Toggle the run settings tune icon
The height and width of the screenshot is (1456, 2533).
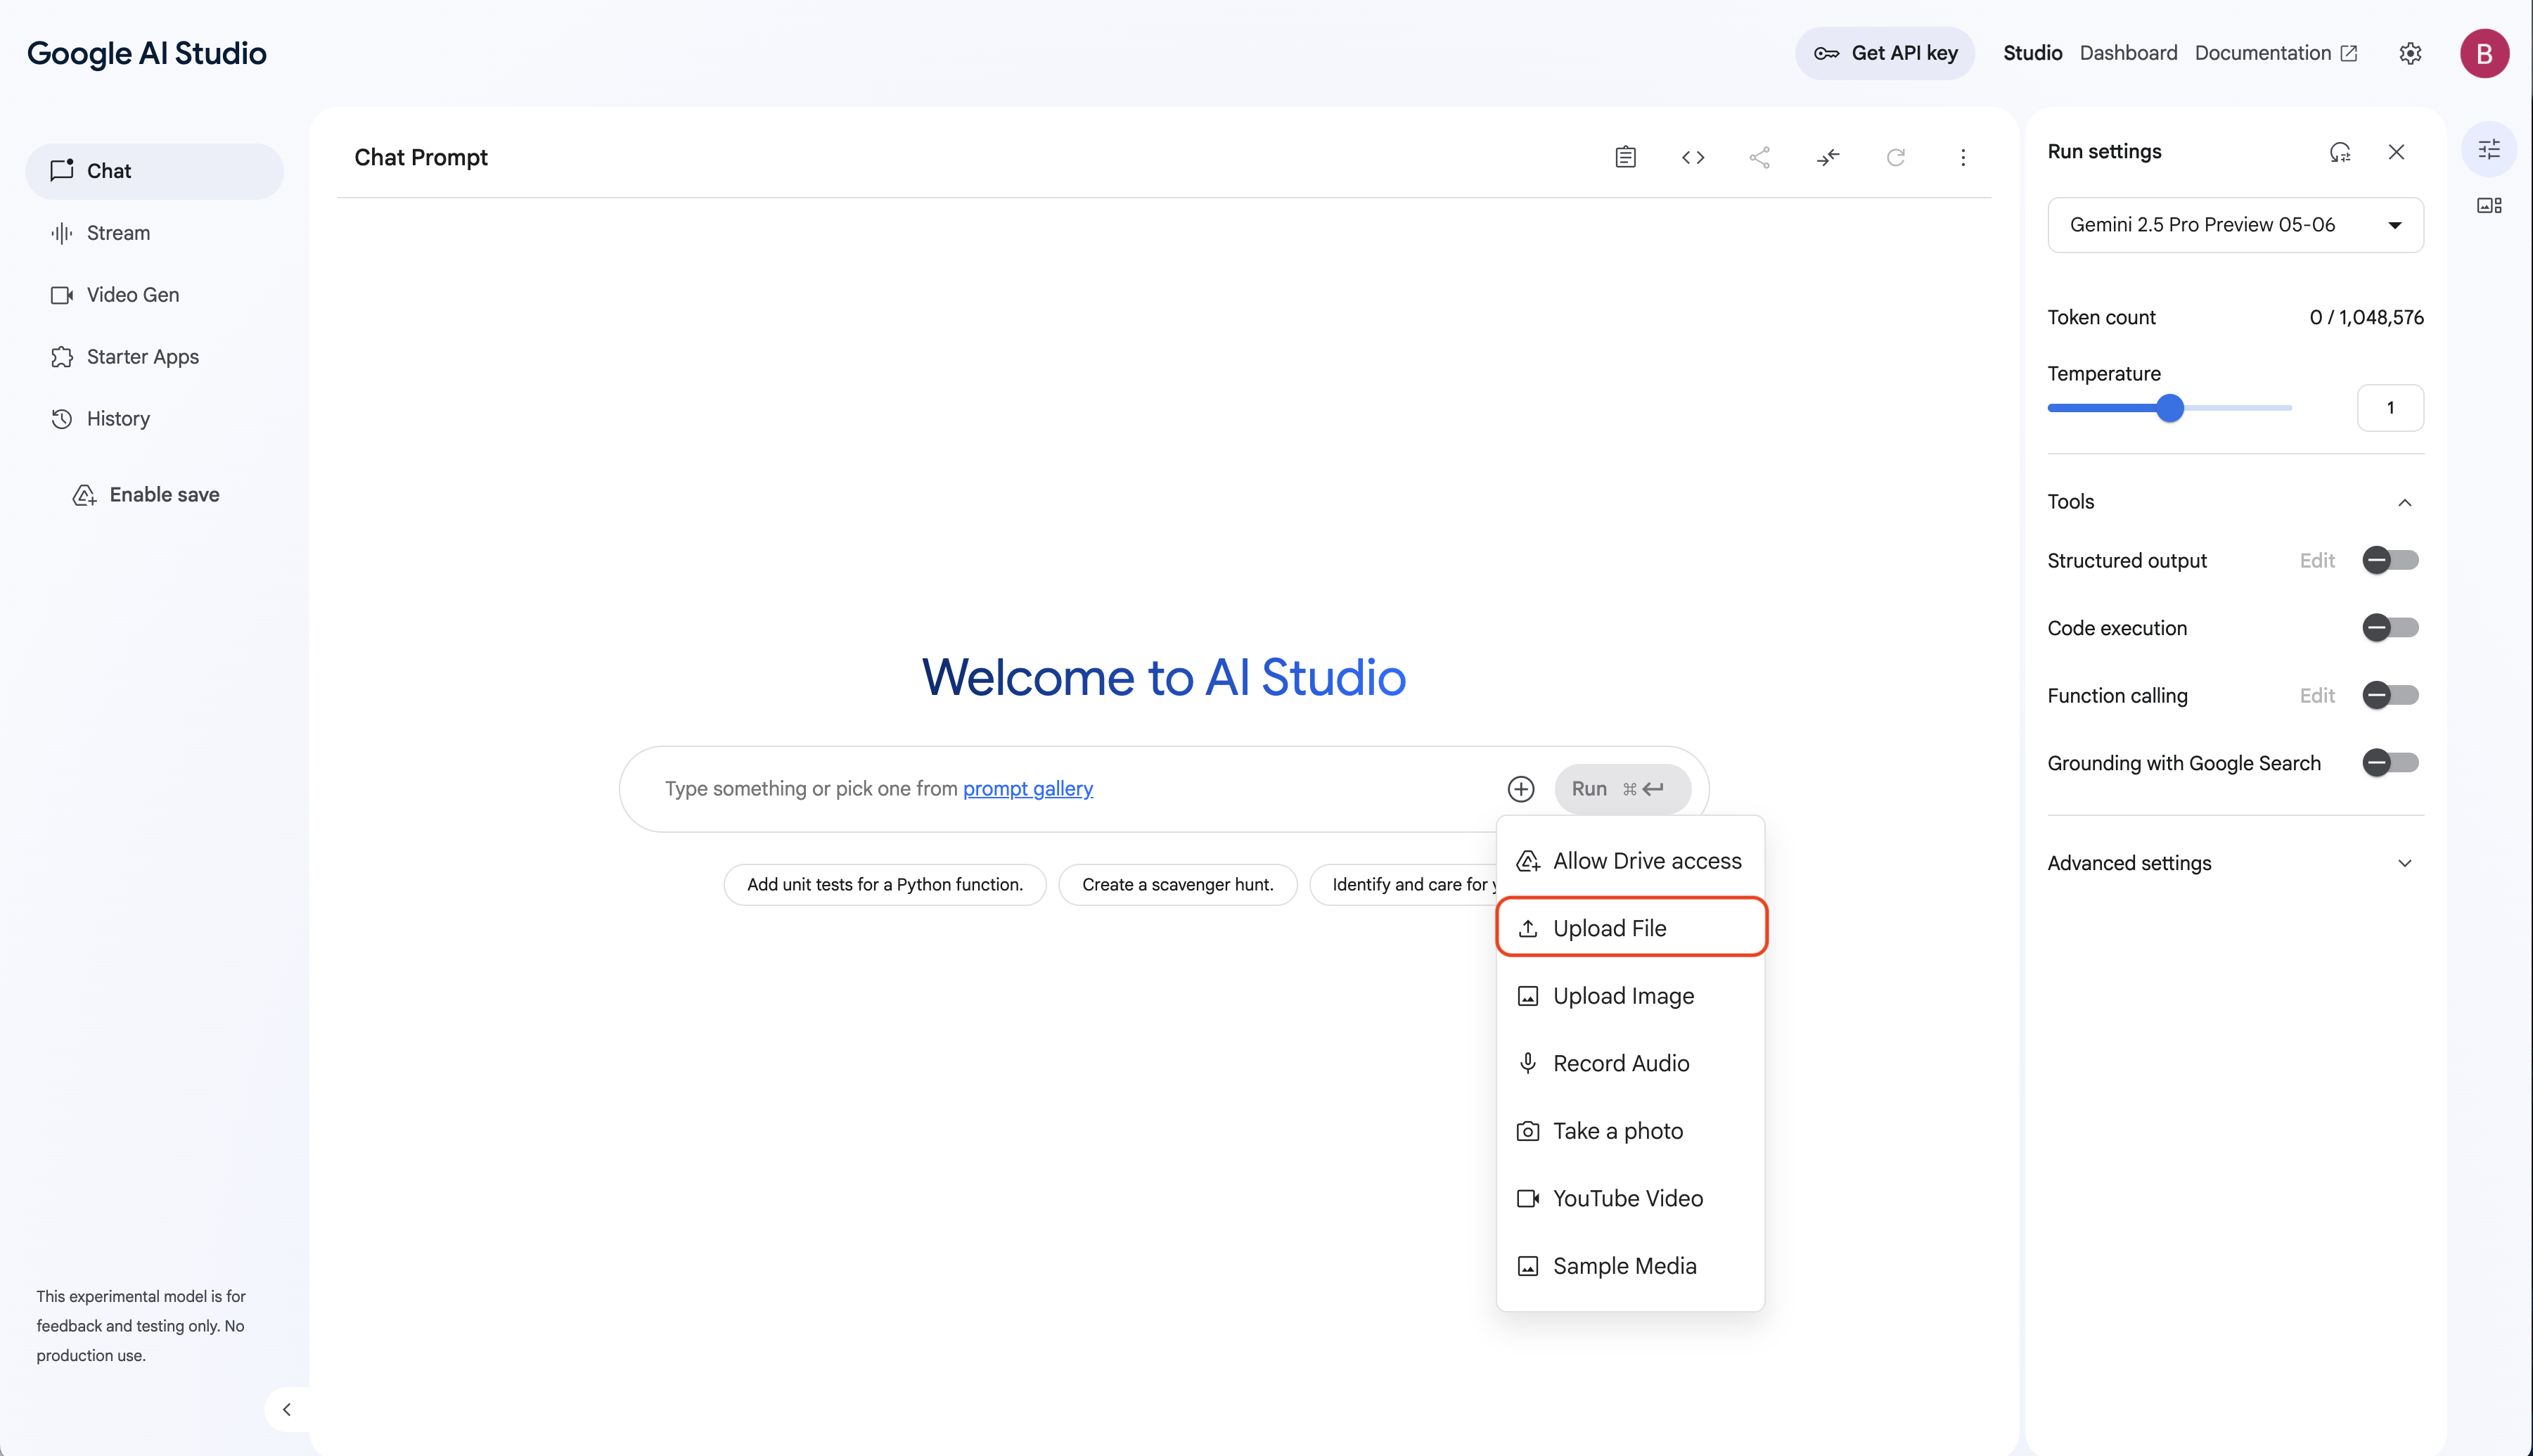tap(2489, 149)
